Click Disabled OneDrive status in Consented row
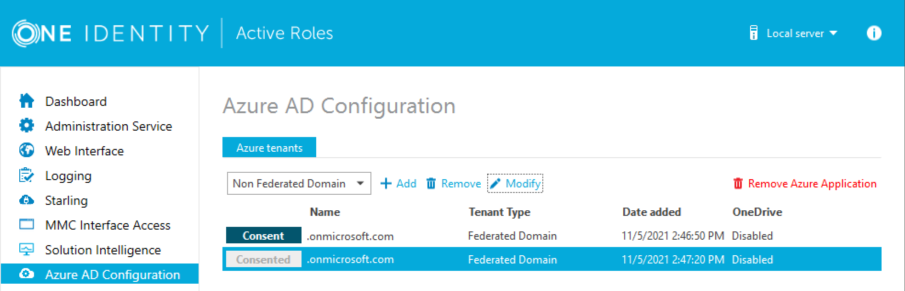 coord(752,259)
